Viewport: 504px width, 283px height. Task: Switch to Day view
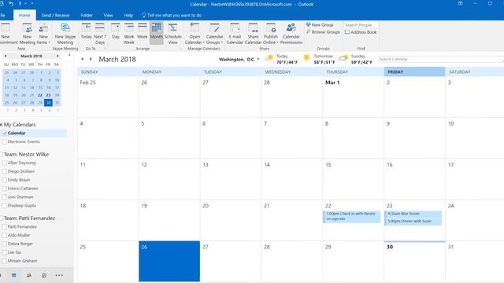coord(116,31)
